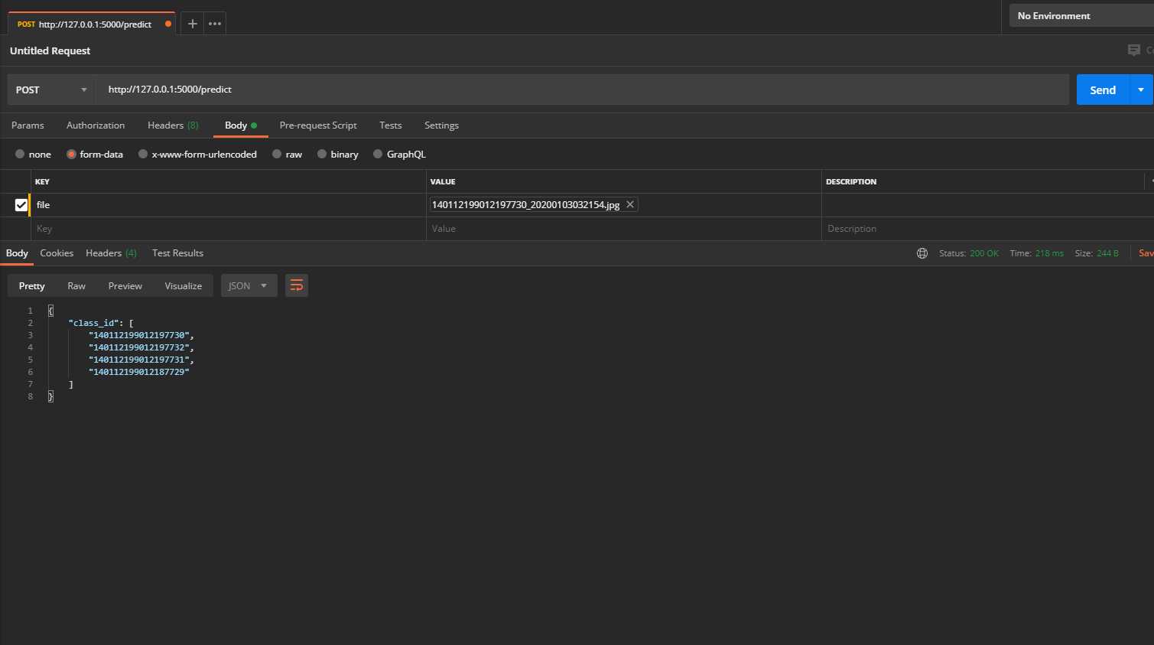Switch to the Params tab
This screenshot has width=1154, height=645.
(28, 125)
